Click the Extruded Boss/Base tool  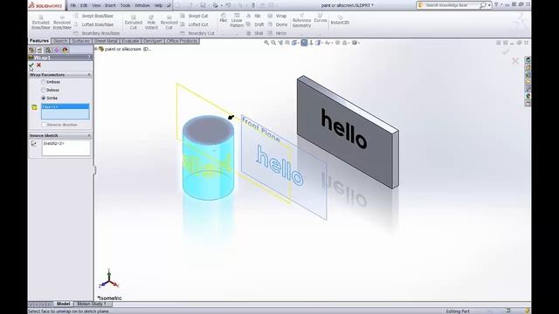(41, 23)
